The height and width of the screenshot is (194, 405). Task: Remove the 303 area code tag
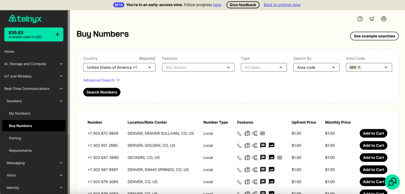(x=359, y=68)
